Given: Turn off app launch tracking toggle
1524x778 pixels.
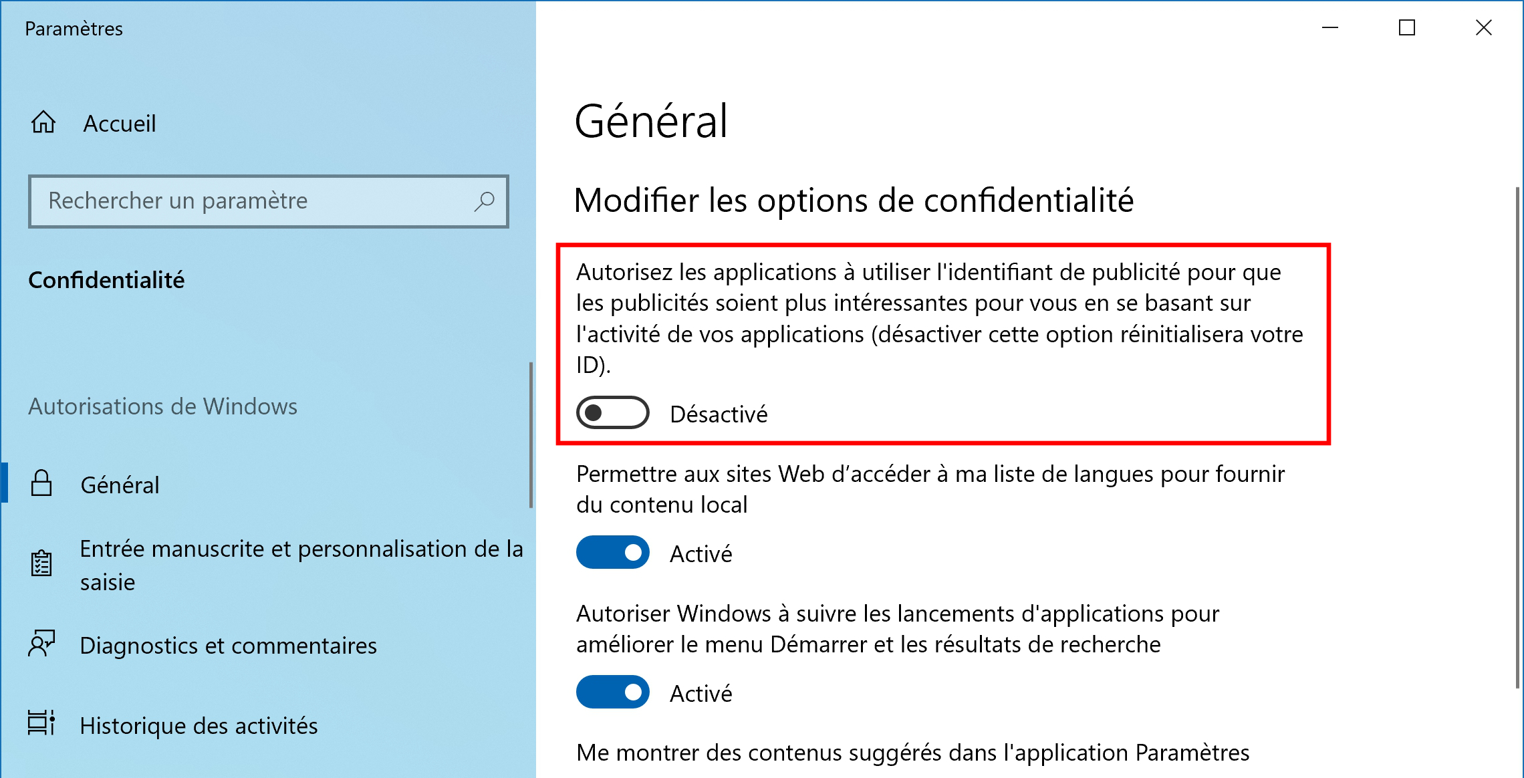Looking at the screenshot, I should pyautogui.click(x=612, y=692).
